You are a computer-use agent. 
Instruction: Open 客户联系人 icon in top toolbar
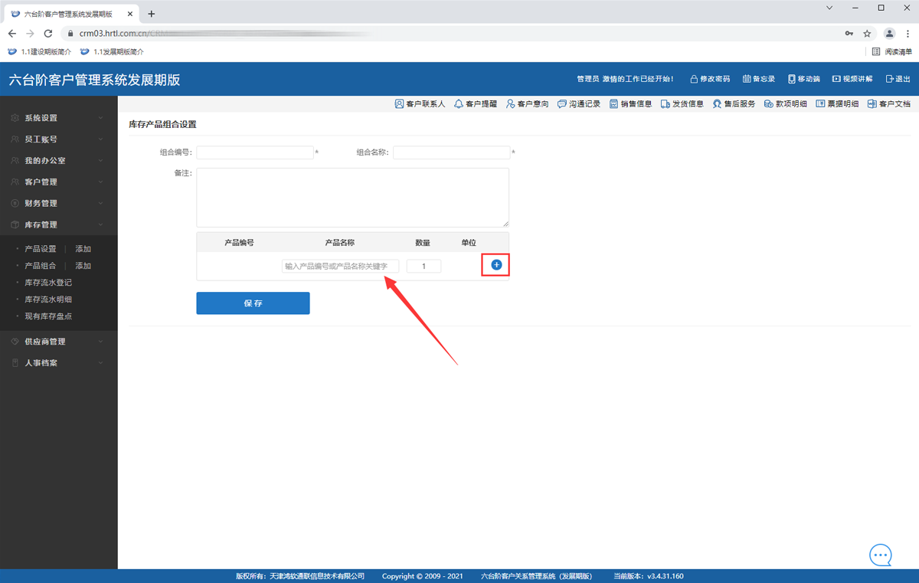399,103
